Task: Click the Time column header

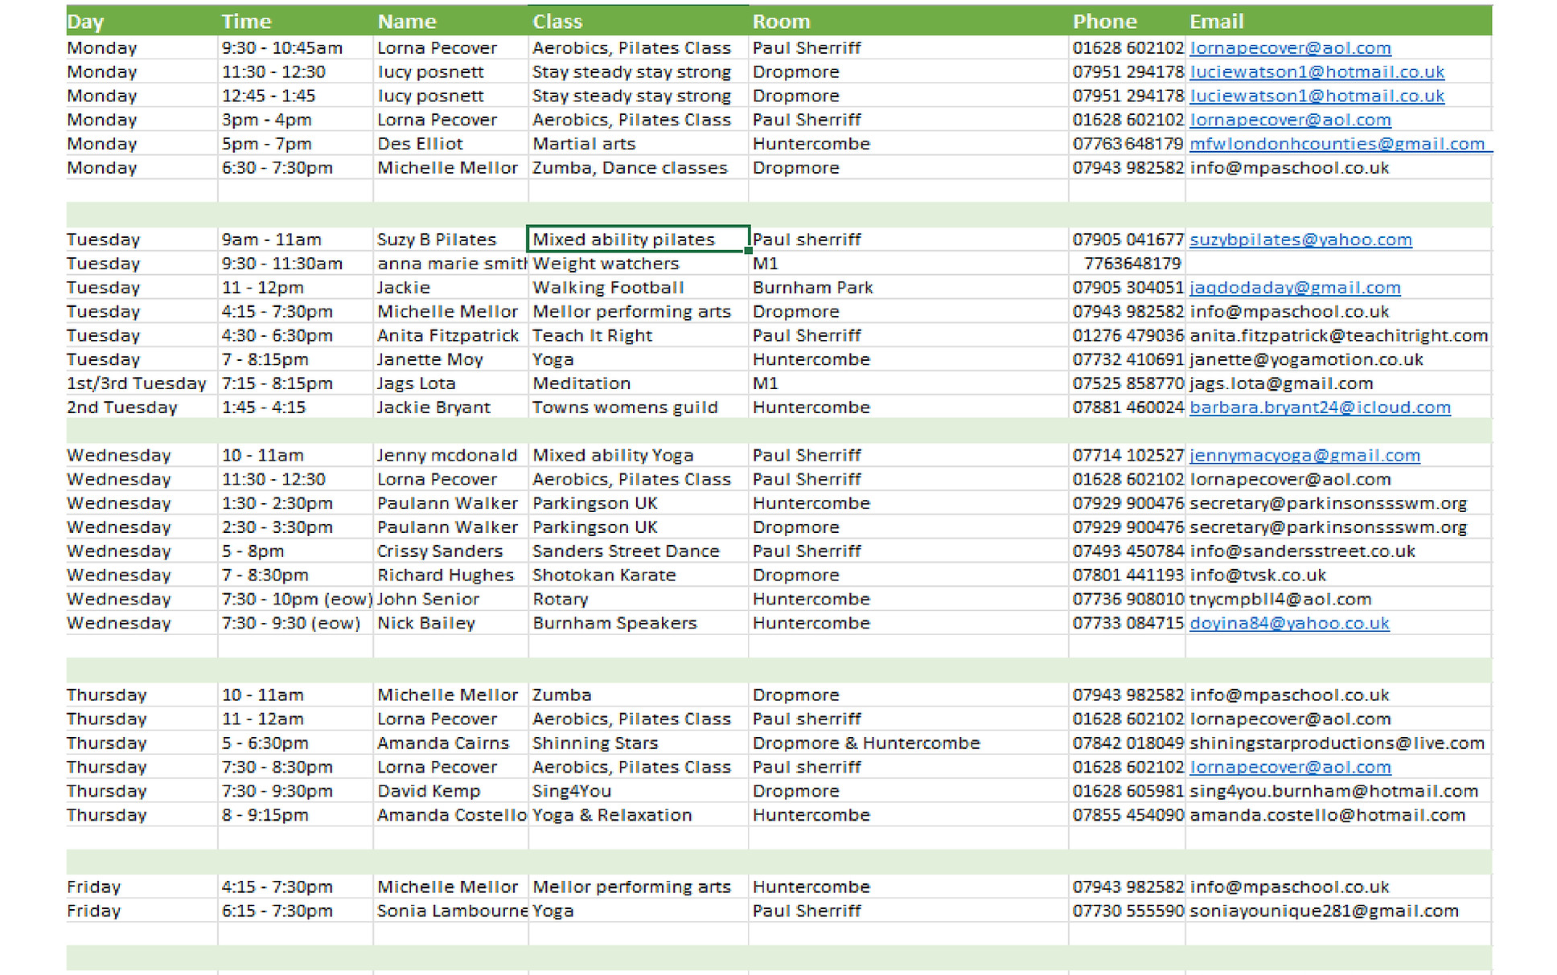Action: pos(295,22)
